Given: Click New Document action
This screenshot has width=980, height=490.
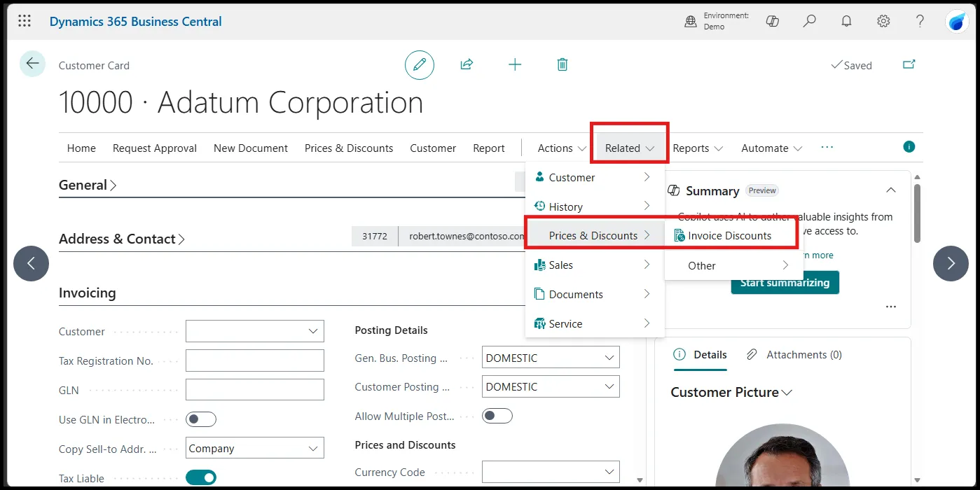Looking at the screenshot, I should click(251, 148).
